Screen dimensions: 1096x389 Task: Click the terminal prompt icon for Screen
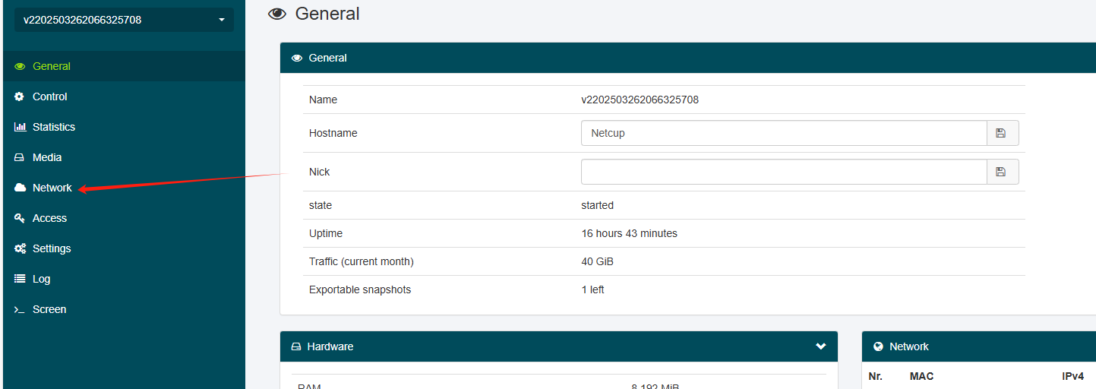click(x=20, y=310)
